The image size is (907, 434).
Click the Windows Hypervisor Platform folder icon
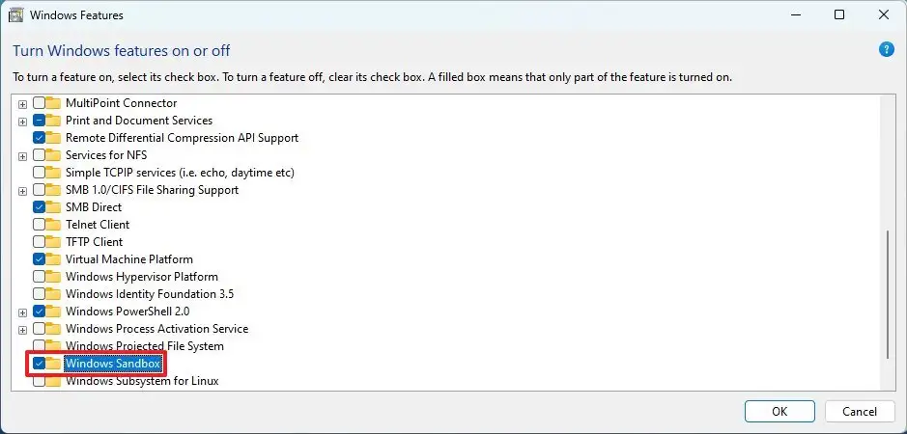click(x=54, y=277)
